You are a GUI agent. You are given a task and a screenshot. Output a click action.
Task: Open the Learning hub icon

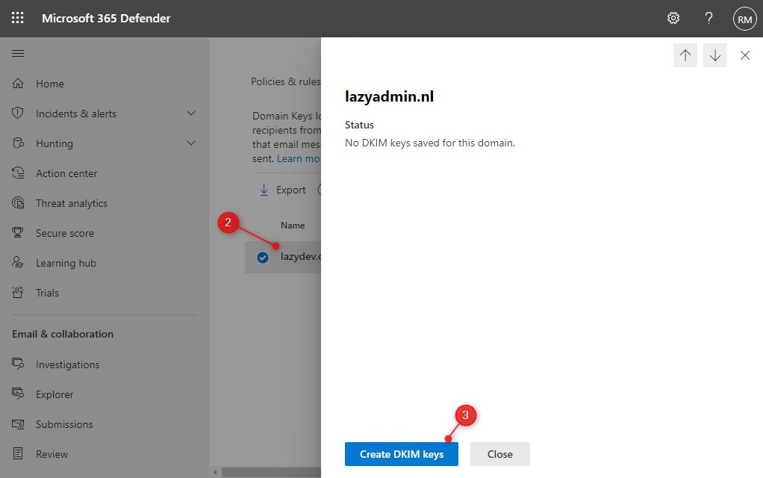tap(17, 262)
